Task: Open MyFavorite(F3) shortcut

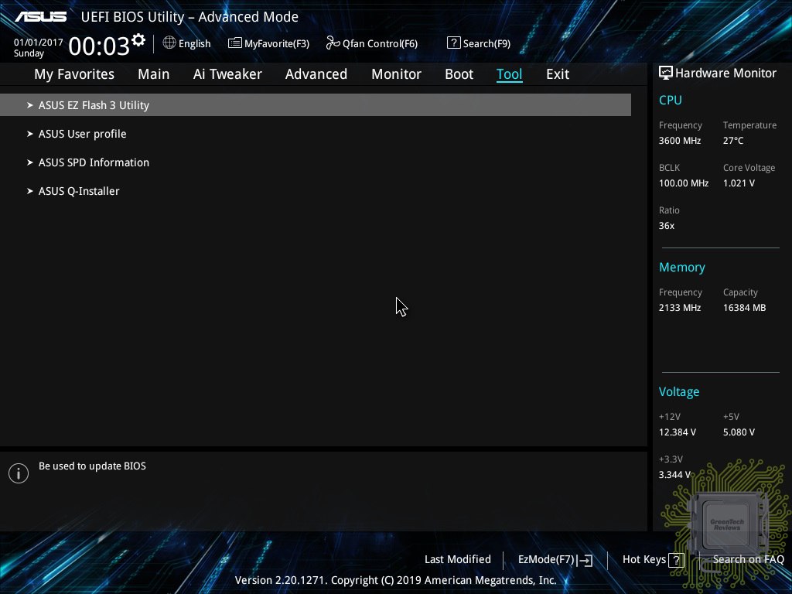Action: point(277,43)
